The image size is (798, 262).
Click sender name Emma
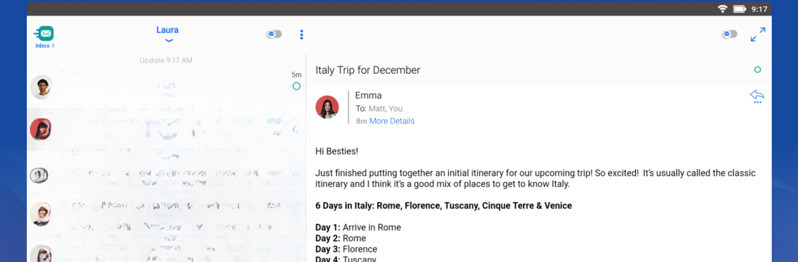368,95
